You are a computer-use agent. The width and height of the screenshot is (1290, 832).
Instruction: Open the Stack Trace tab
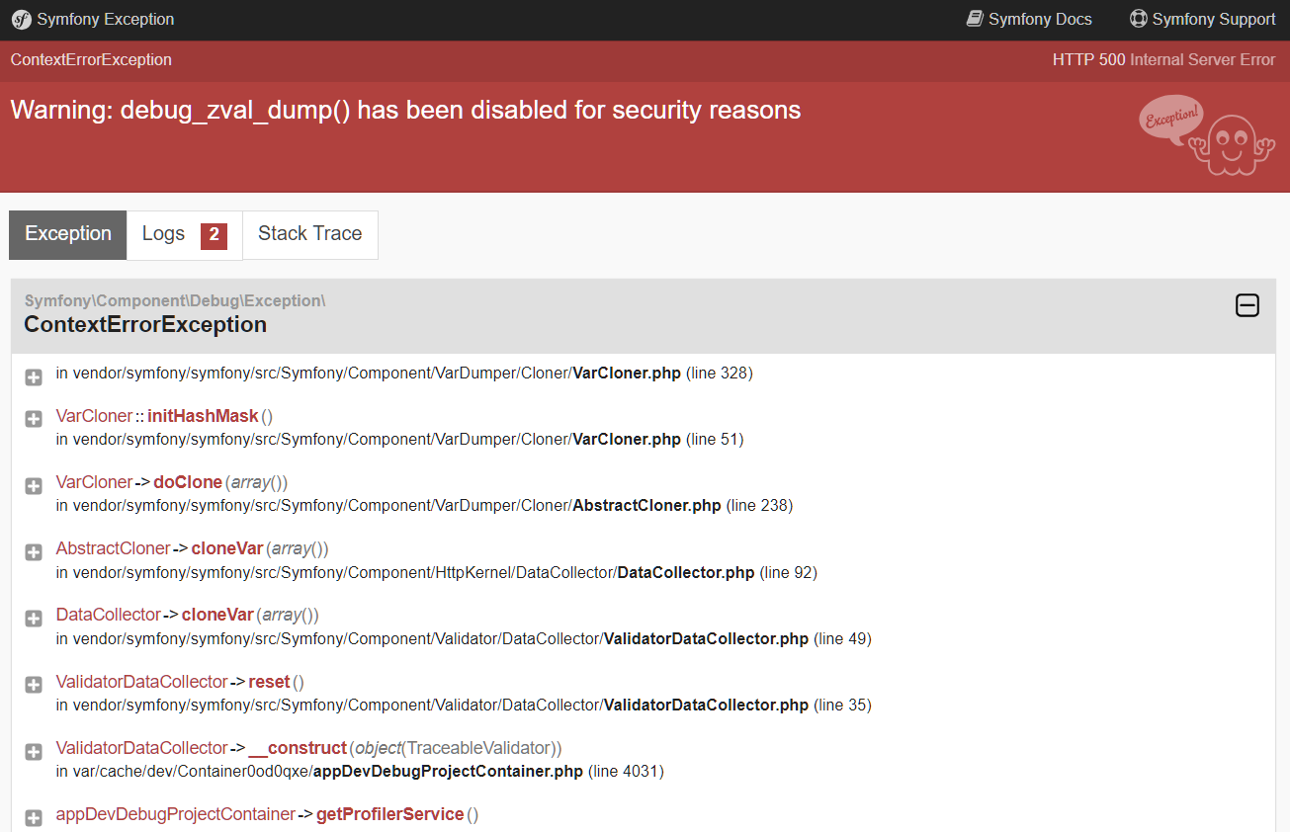pyautogui.click(x=309, y=234)
